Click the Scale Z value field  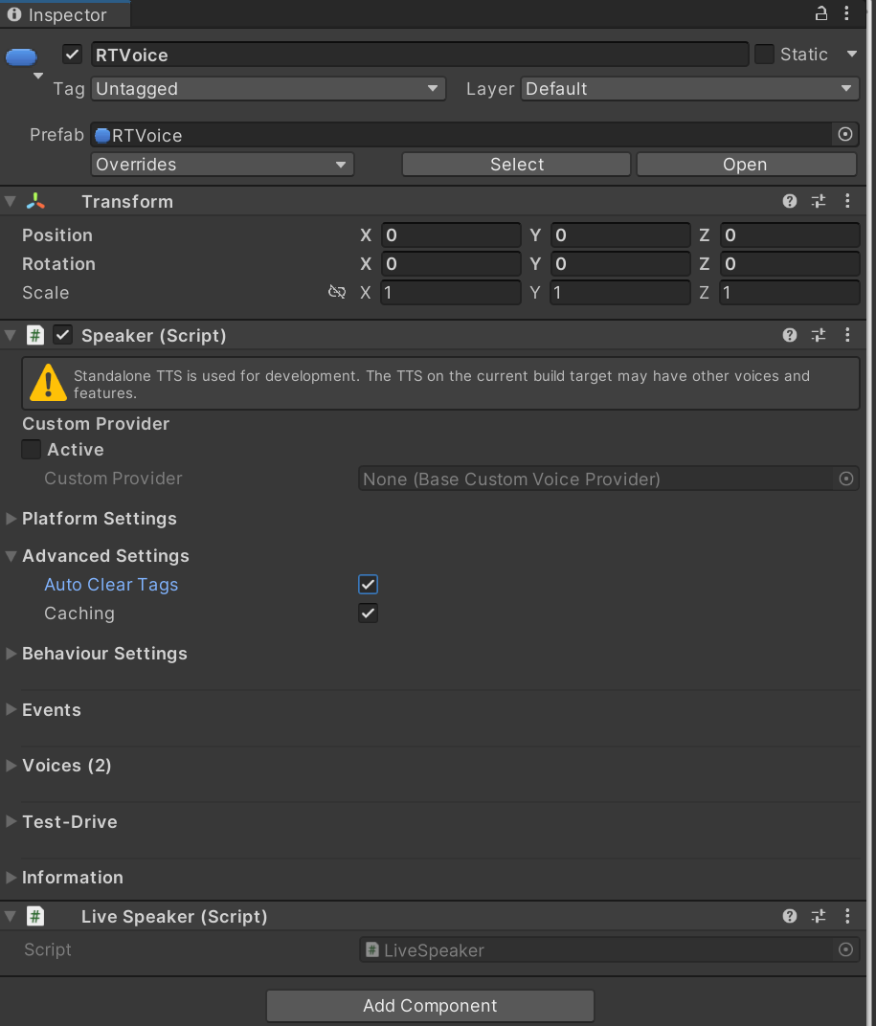coord(790,292)
